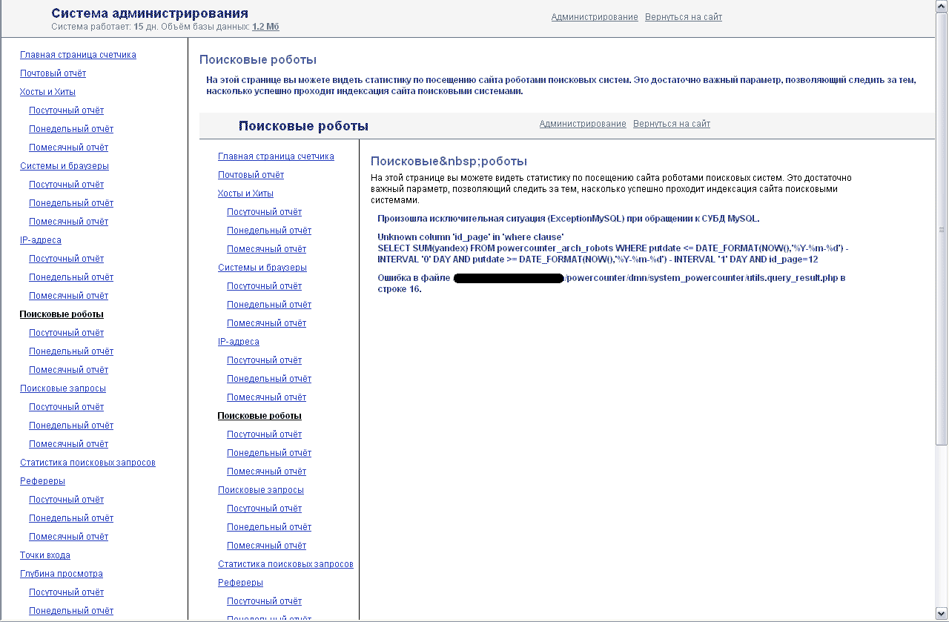
Task: Open Помесячный отчёт under outer Рефереры
Action: point(68,537)
